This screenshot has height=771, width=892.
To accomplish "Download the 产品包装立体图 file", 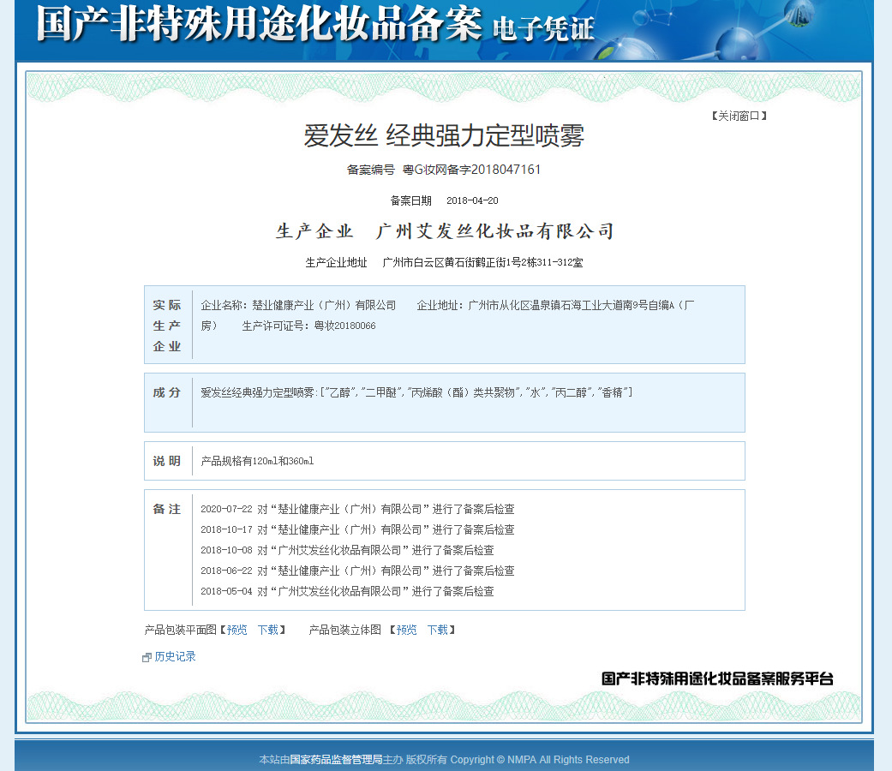I will (x=438, y=630).
